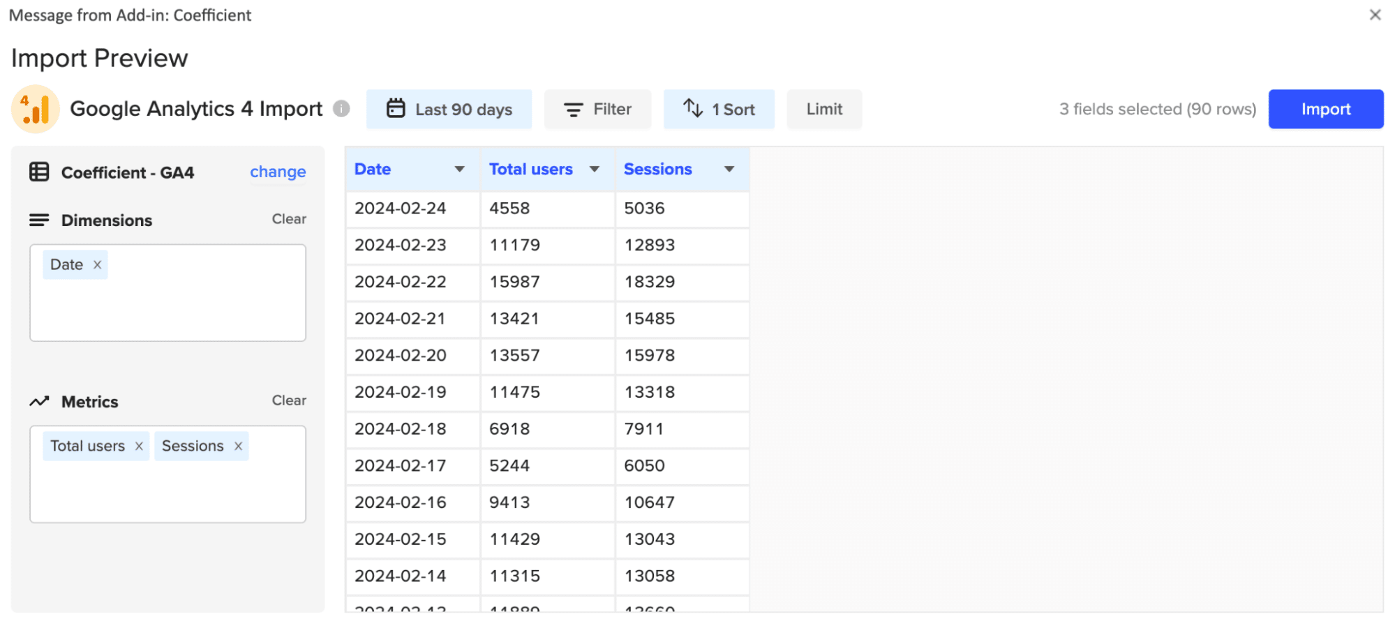
Task: Select the cell with 18329 sessions
Action: [682, 283]
